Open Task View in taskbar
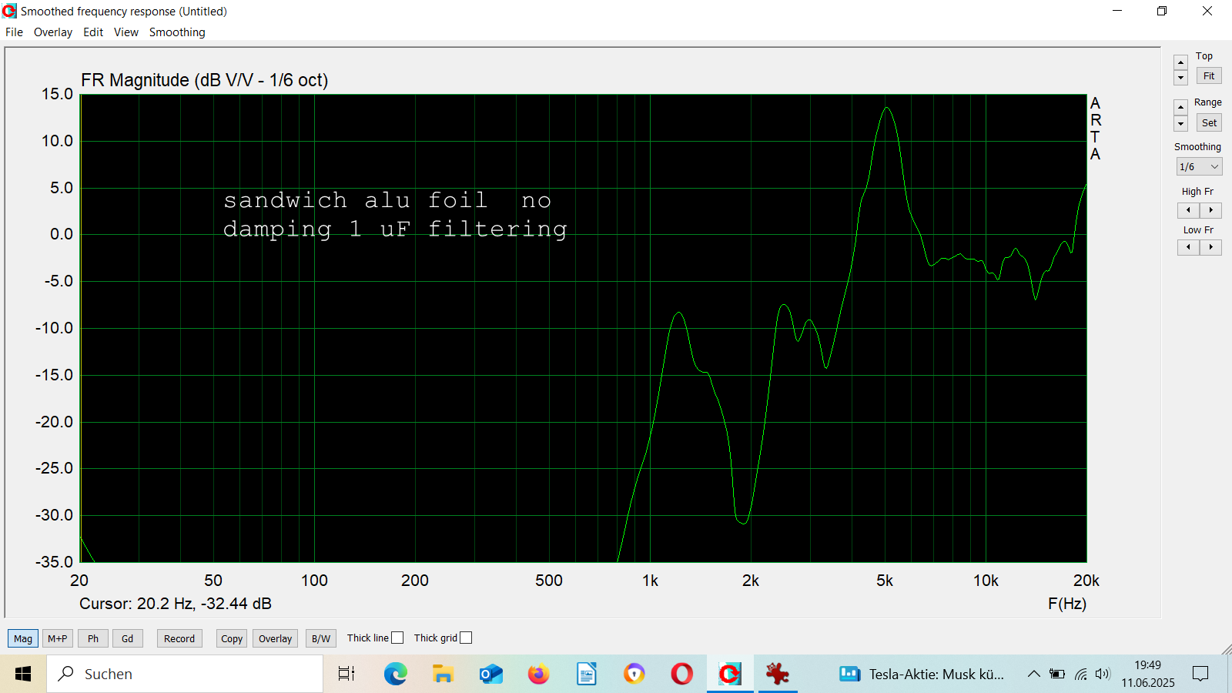 click(x=347, y=674)
